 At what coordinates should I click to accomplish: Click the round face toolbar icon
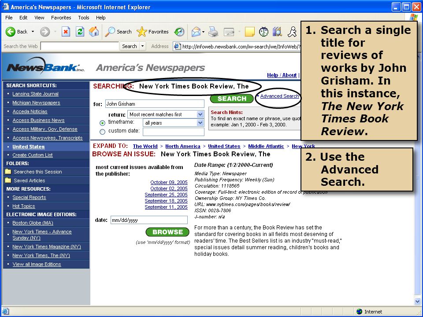tap(263, 32)
